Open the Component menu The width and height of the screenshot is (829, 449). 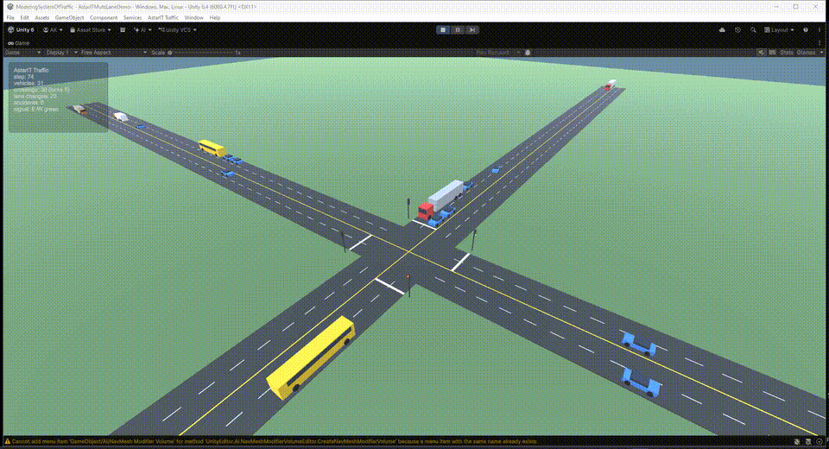pyautogui.click(x=104, y=17)
